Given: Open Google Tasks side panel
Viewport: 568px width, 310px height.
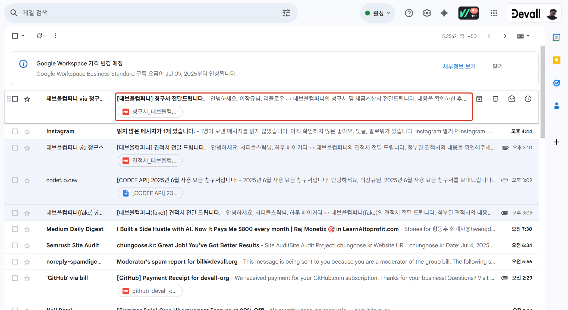Looking at the screenshot, I should pos(556,83).
